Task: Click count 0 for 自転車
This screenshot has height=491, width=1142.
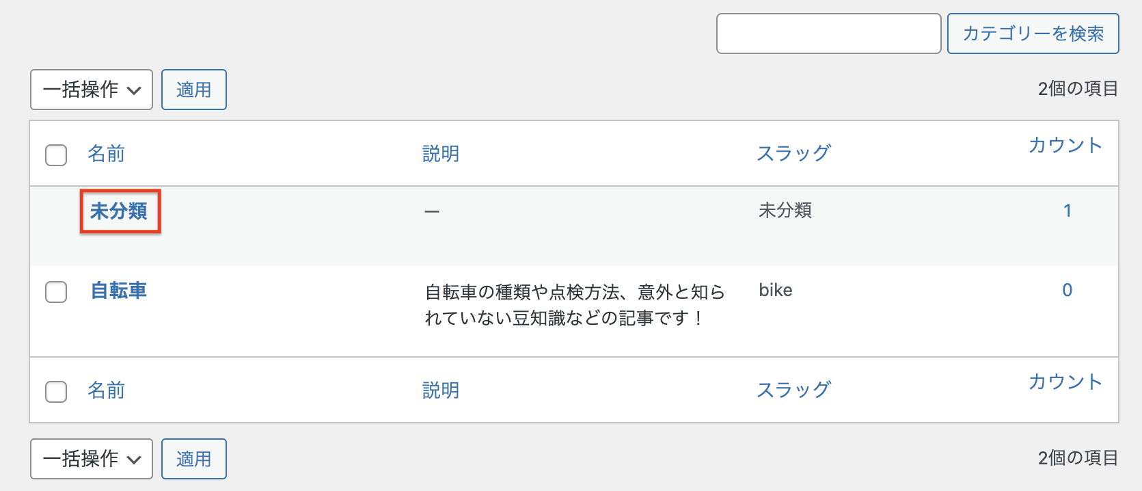Action: coord(1067,290)
